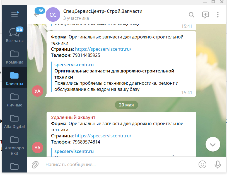Click the 3 участника member count
Viewport: 227px width, 175px height.
(x=76, y=18)
